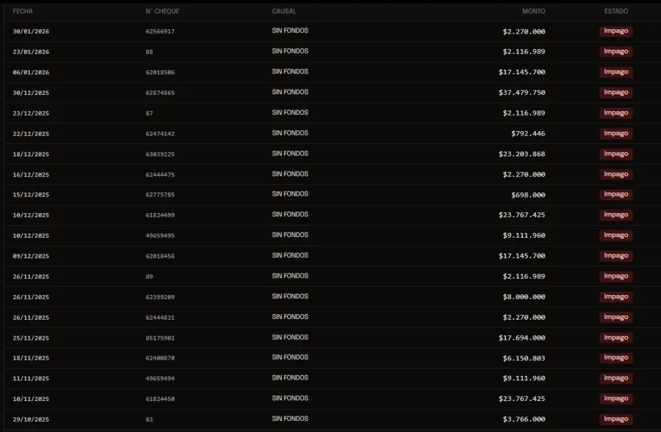Select the date 18/12/2025
Image resolution: width=661 pixels, height=432 pixels.
tap(31, 154)
